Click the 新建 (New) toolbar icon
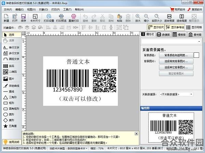 [x=6, y=18]
